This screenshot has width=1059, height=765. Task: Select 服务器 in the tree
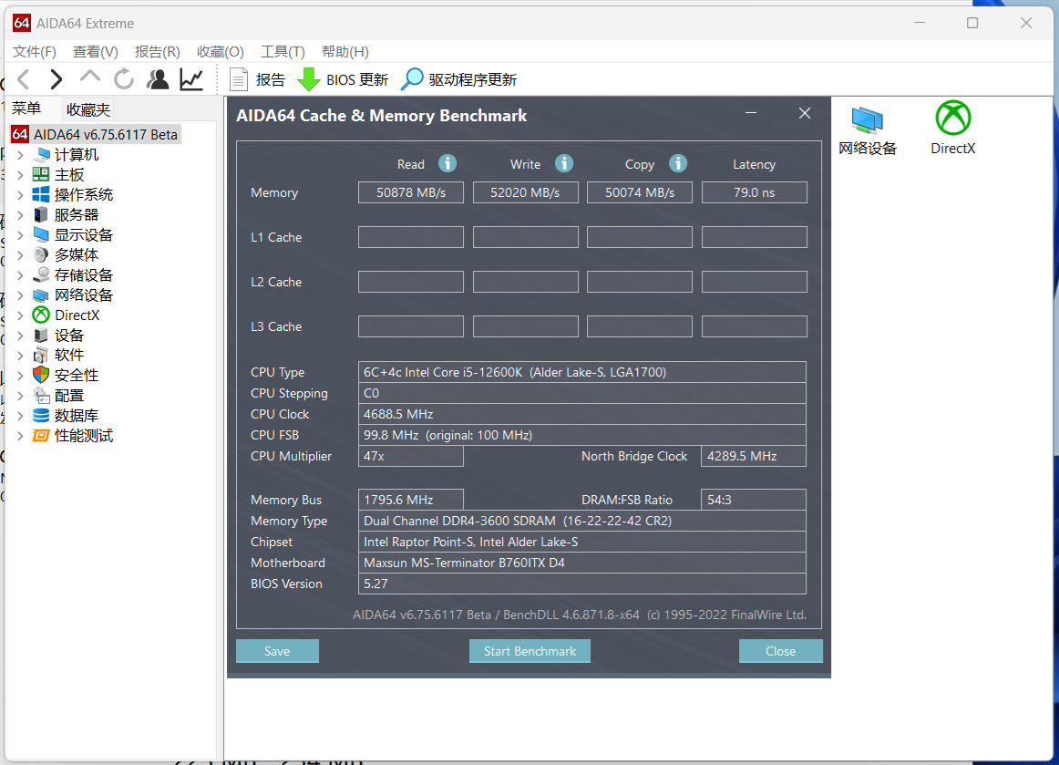pyautogui.click(x=77, y=215)
